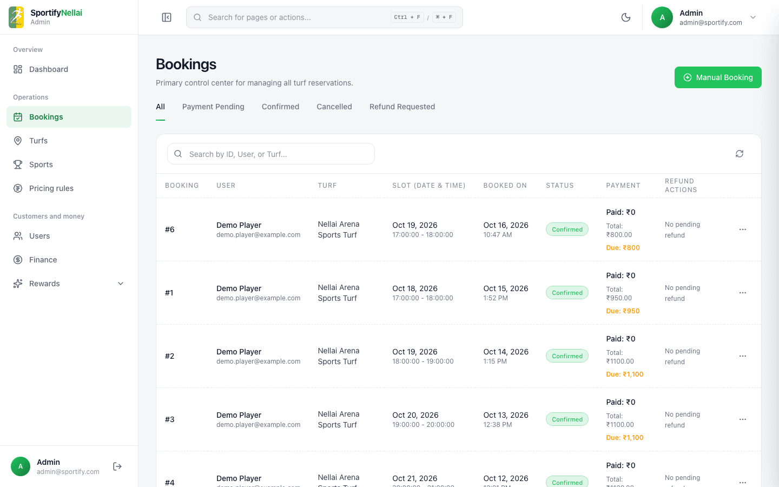Open actions menu for booking #3

[x=743, y=419]
